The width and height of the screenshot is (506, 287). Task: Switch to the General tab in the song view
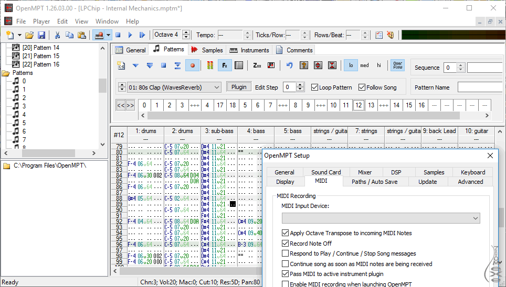tap(130, 50)
